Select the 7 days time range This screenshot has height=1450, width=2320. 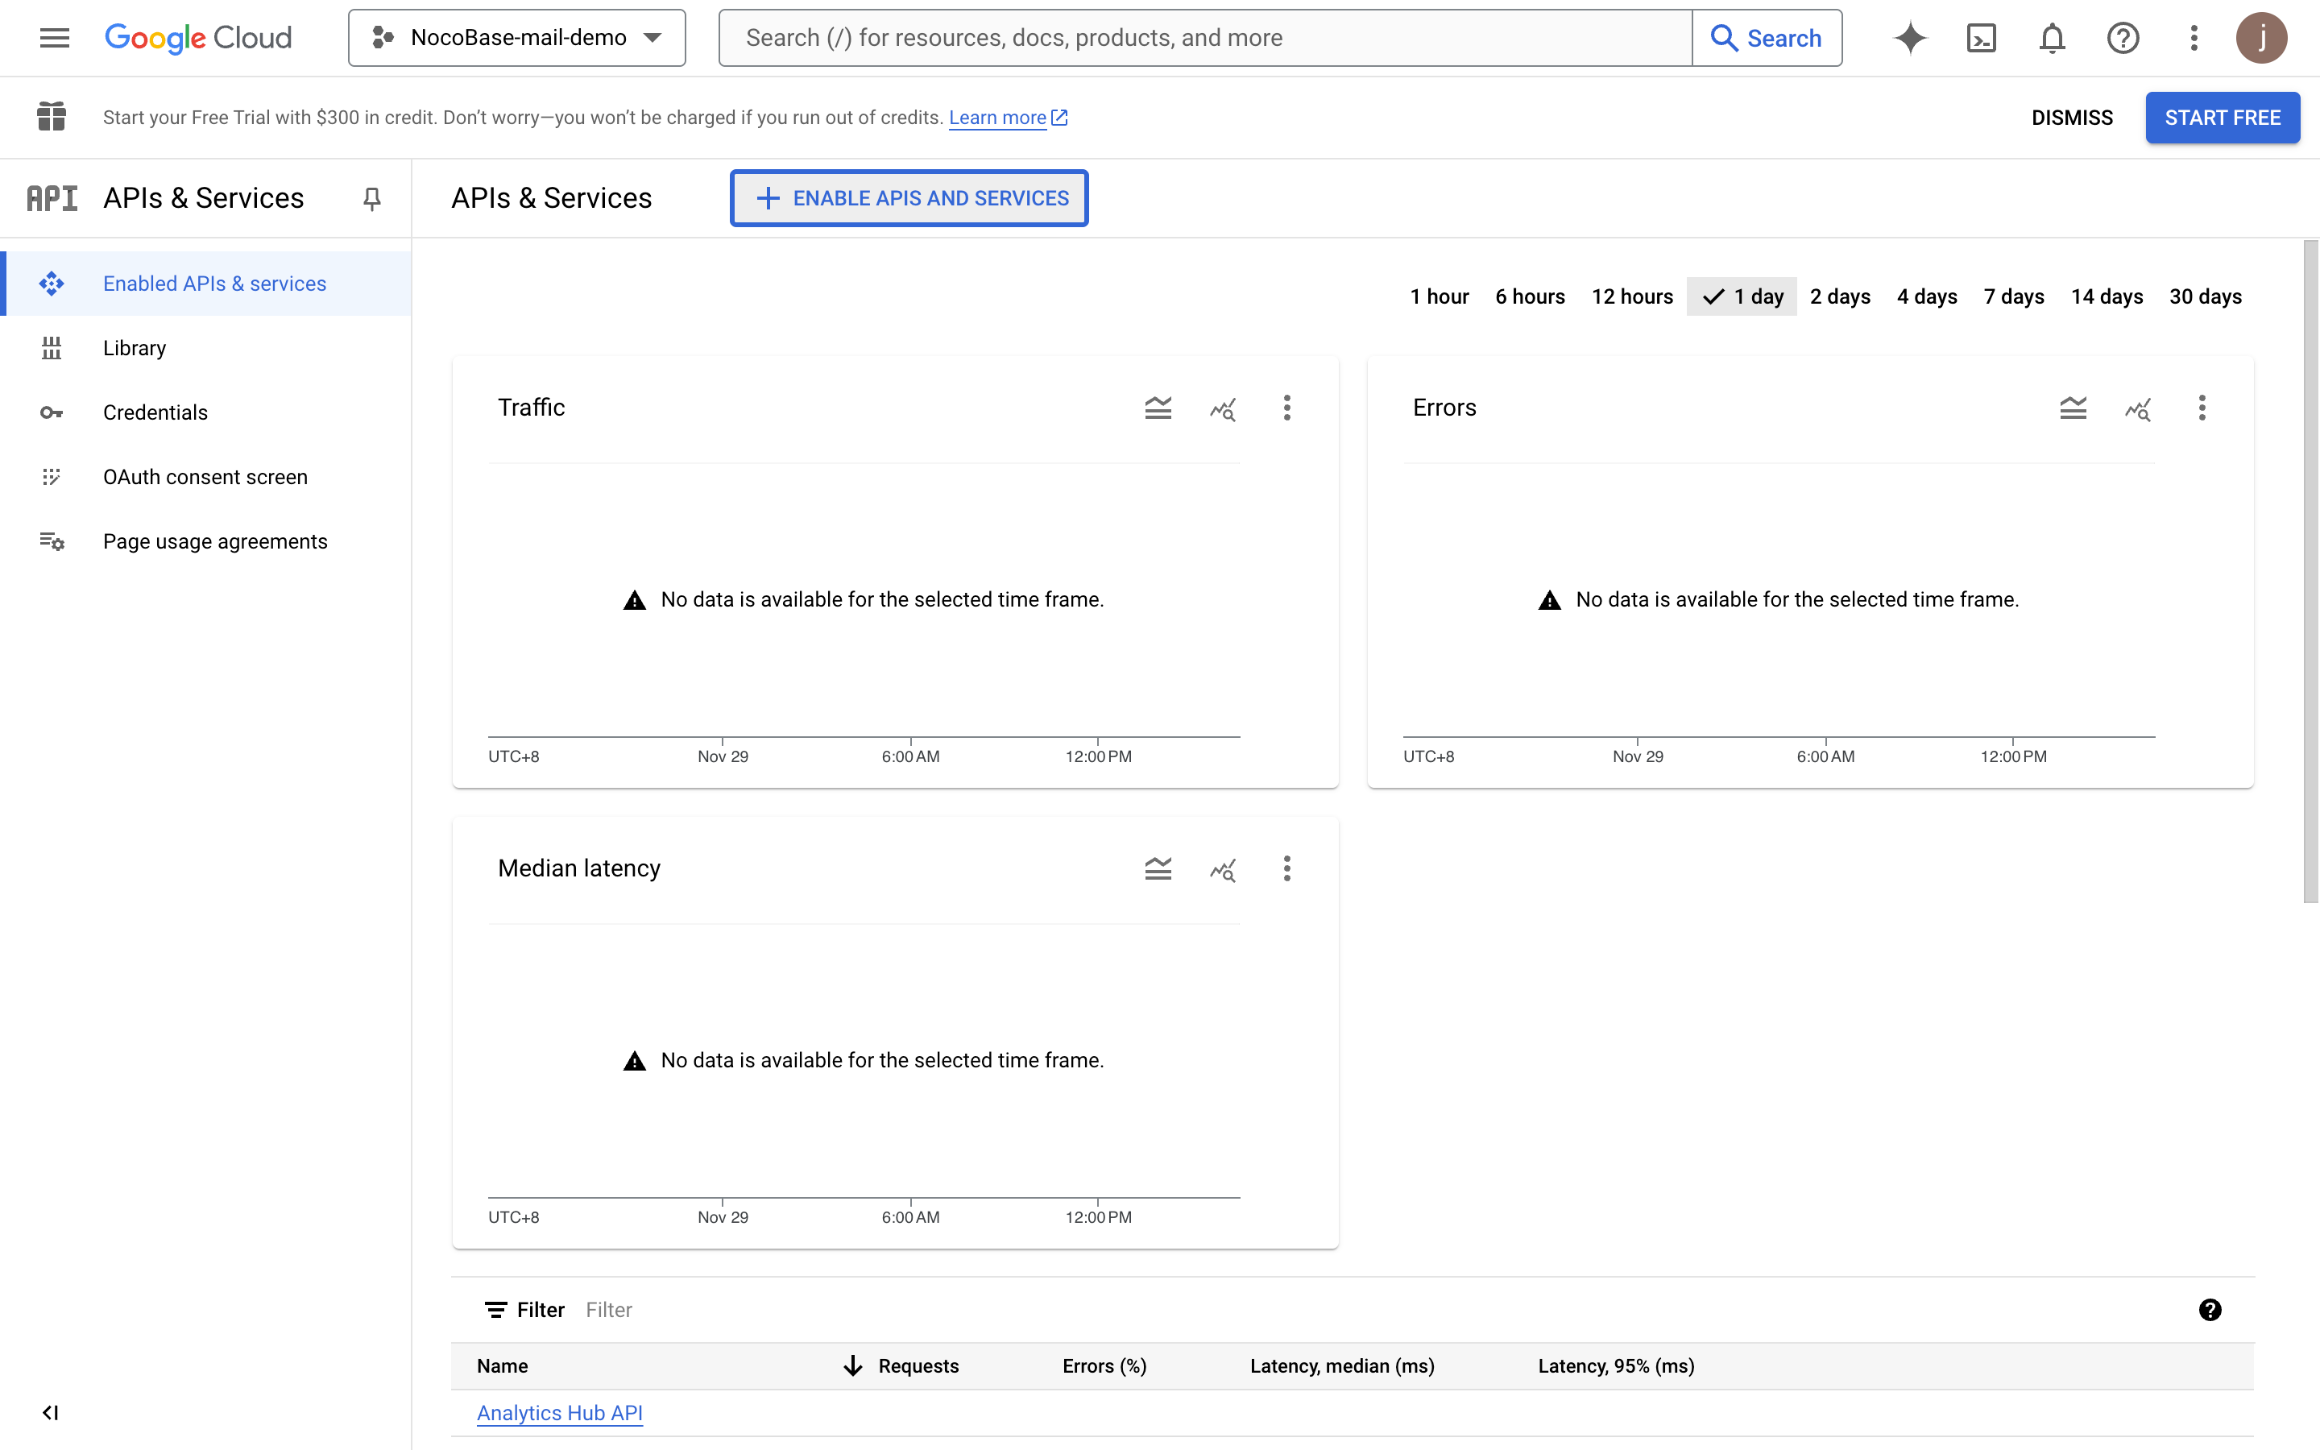(x=2013, y=297)
